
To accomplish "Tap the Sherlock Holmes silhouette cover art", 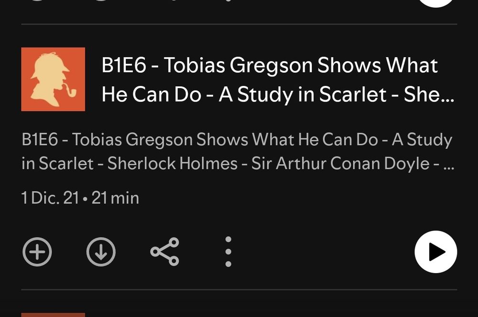I will [53, 79].
